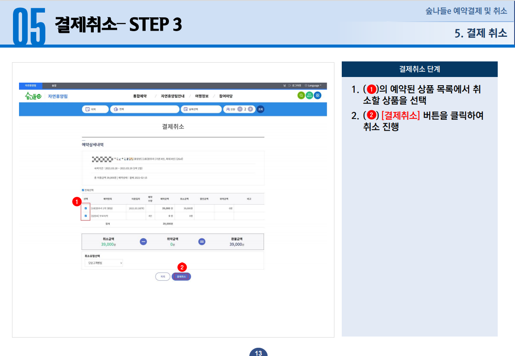Select the 자연휴양림 top tab

(31, 86)
